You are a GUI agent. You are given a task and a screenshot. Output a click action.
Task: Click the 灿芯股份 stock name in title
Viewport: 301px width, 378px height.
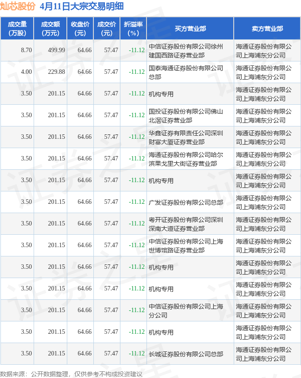pos(18,6)
